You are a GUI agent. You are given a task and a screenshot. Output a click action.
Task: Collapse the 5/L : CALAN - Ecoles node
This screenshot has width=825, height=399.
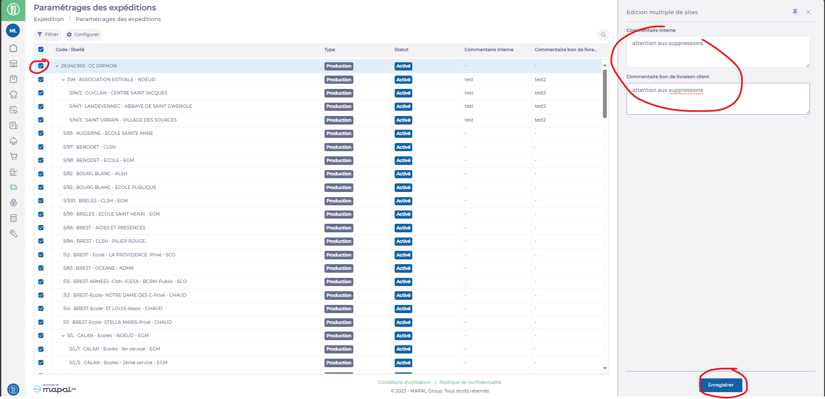tap(63, 336)
